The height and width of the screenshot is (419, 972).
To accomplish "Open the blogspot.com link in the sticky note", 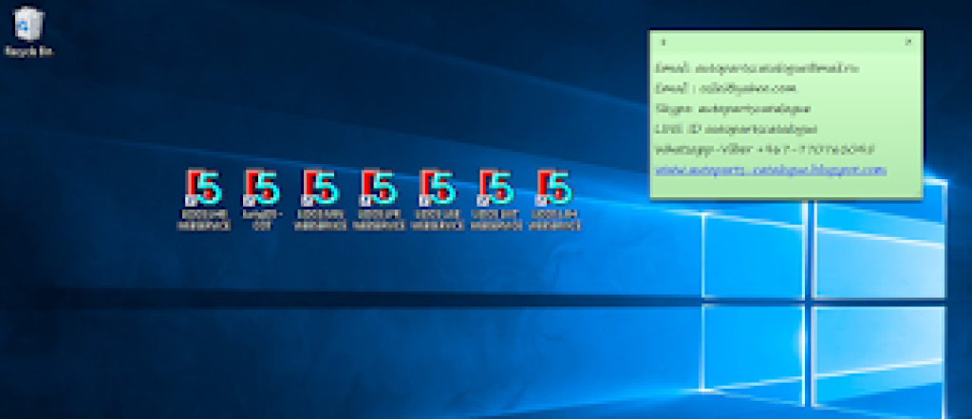I will pyautogui.click(x=771, y=170).
